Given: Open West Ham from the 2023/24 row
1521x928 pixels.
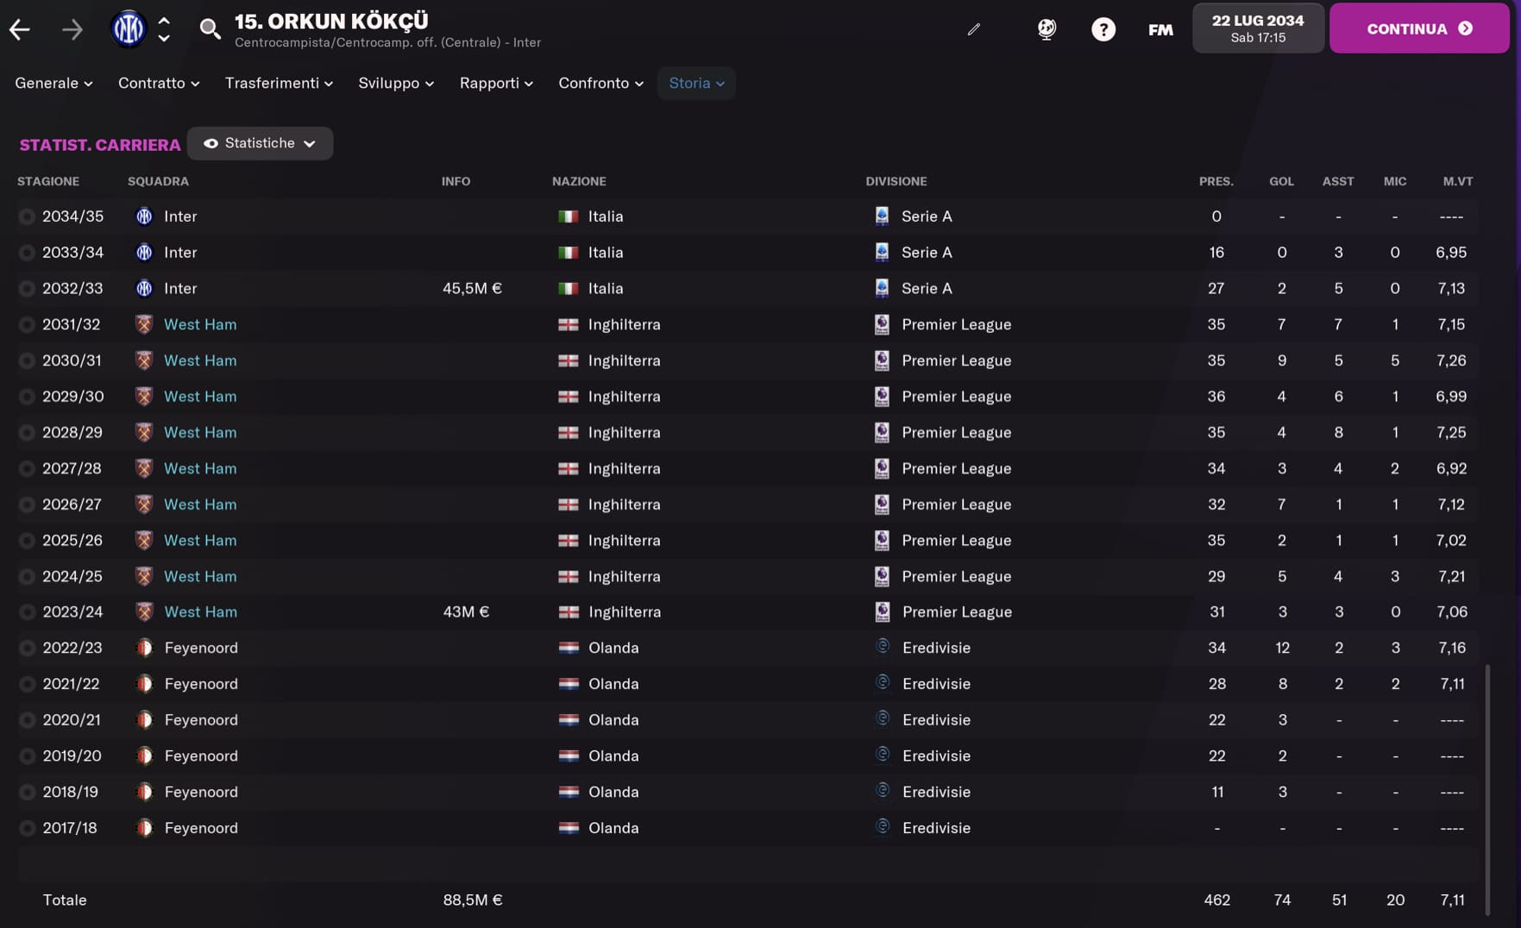Looking at the screenshot, I should pyautogui.click(x=200, y=611).
